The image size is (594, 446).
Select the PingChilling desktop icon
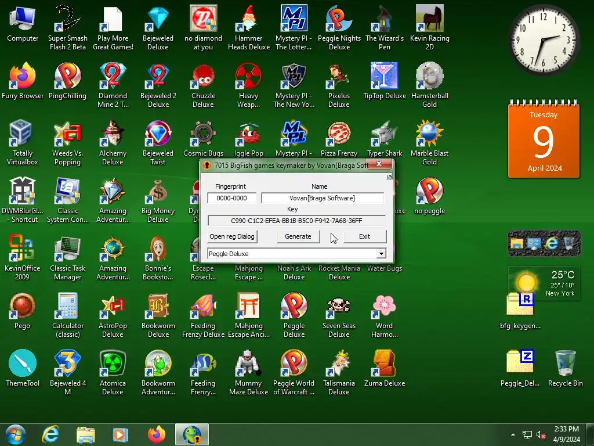[67, 81]
